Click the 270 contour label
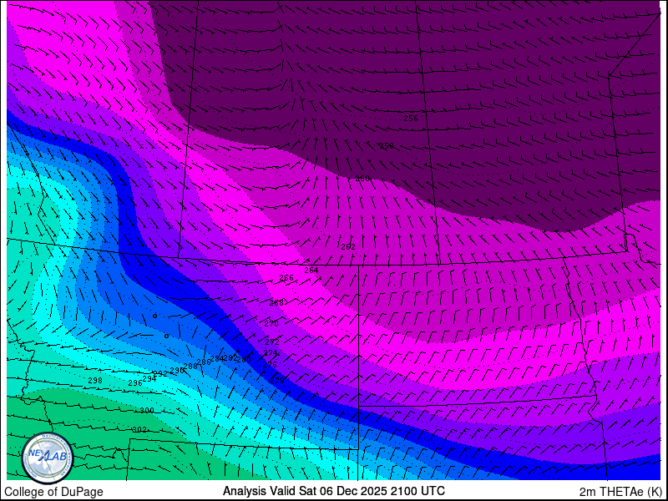Viewport: 668px width, 501px height. pos(271,324)
